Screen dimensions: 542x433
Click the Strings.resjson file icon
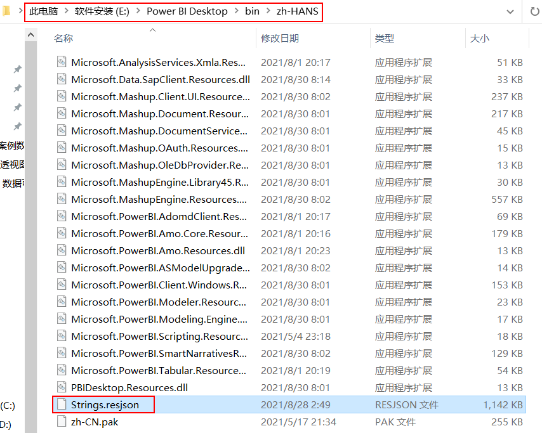point(62,404)
